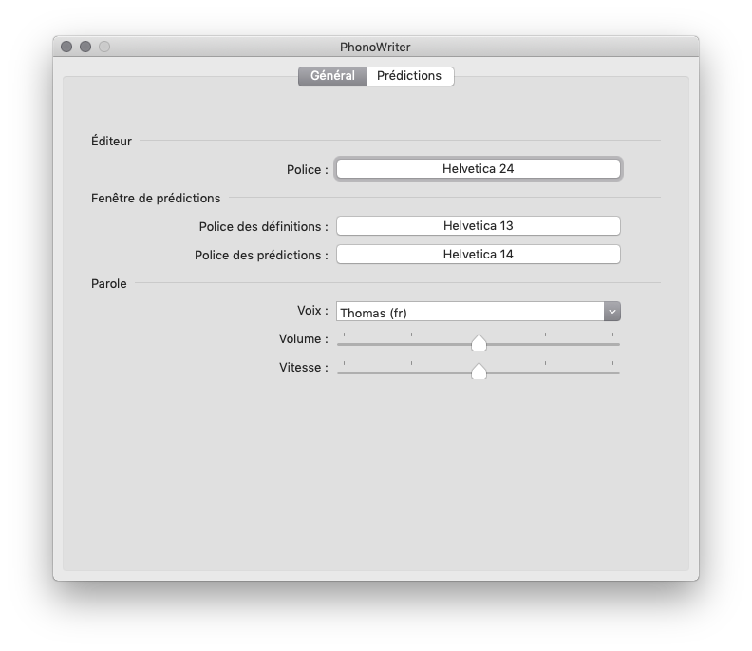Click the Vitesse : label

click(304, 367)
